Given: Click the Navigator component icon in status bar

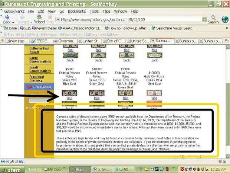Looking at the screenshot, I should (x=3, y=161).
